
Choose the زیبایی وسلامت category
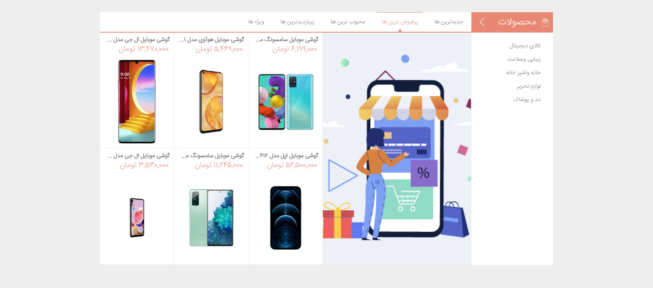(524, 59)
